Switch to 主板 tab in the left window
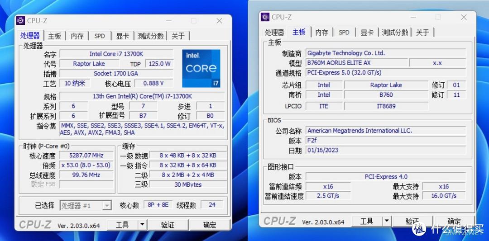The width and height of the screenshot is (489, 241). 55,36
